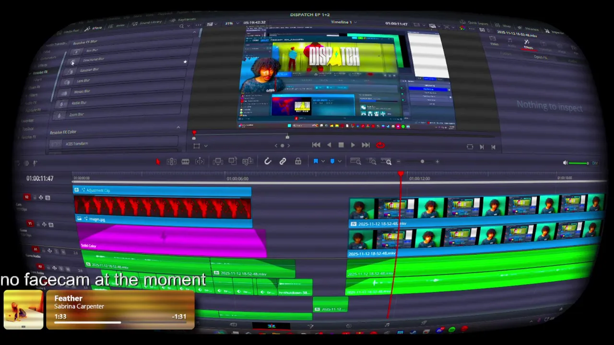Viewport: 614px width, 345px height.
Task: Toggle the red Loop playback button
Action: pos(380,145)
